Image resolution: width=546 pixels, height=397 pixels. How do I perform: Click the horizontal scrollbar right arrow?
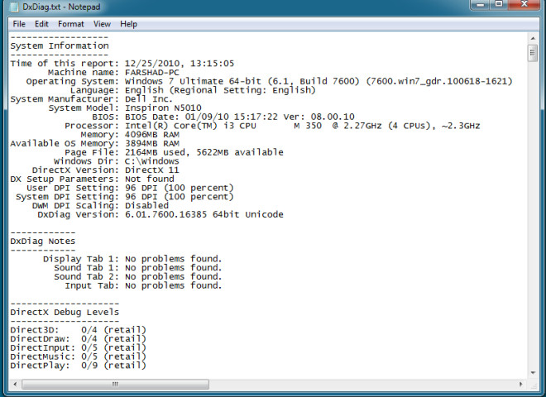(521, 384)
